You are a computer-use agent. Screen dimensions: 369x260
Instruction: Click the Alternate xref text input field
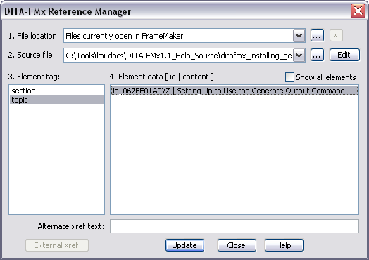234,226
